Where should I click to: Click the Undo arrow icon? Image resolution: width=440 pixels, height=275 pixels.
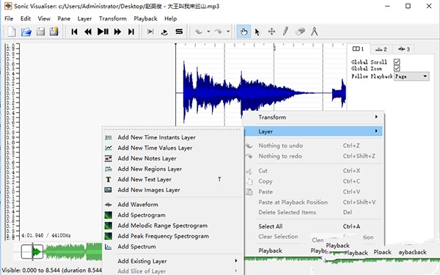coord(199,32)
